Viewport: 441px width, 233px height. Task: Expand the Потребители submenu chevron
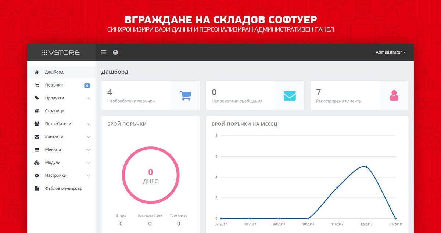(89, 124)
